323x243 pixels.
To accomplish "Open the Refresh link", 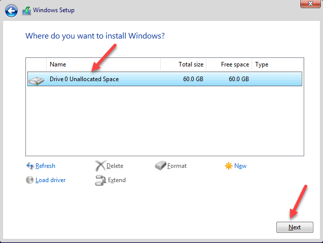I will point(45,166).
